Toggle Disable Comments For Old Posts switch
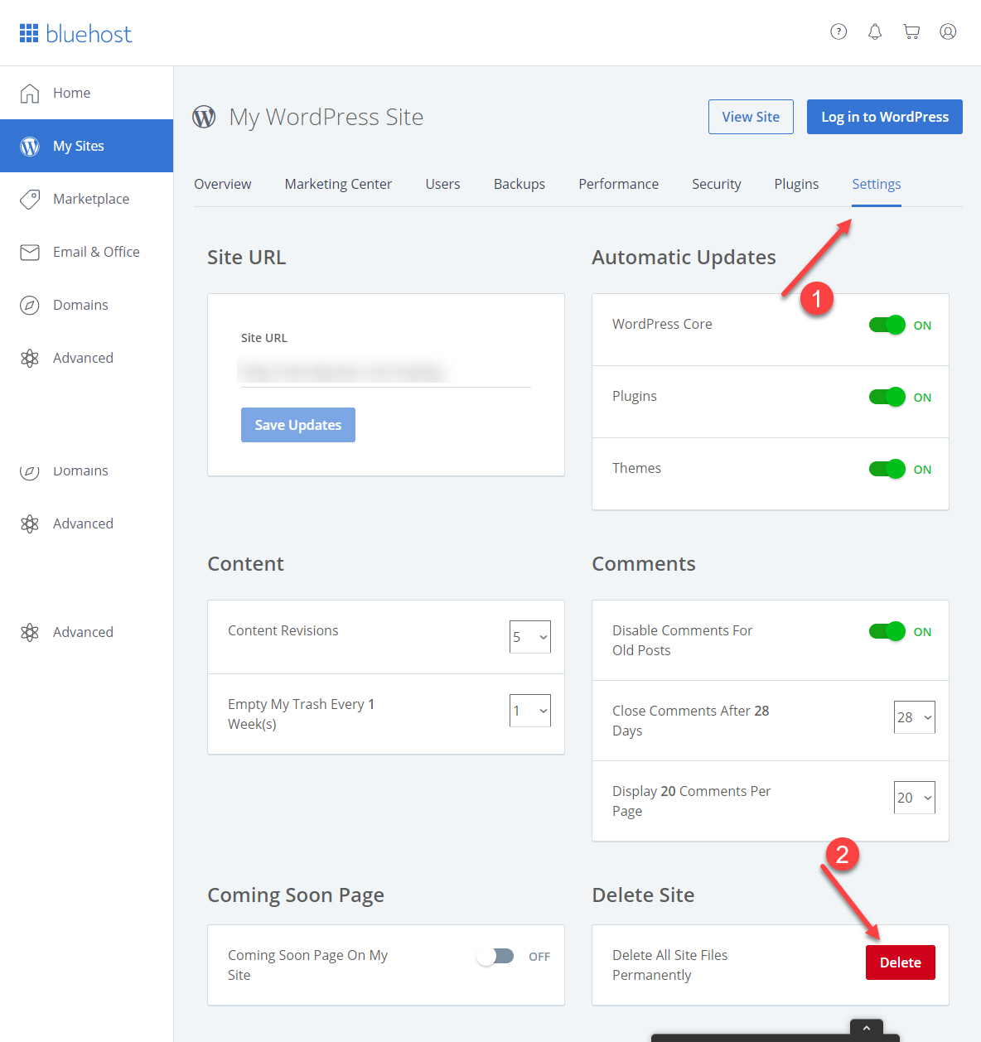 coord(887,631)
